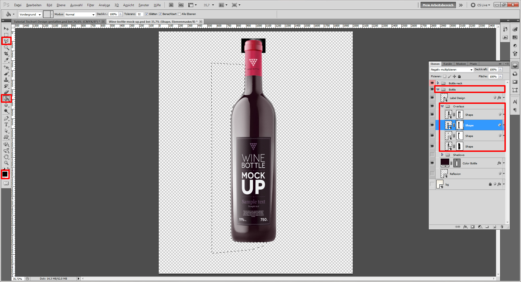Viewport: 521px width, 282px height.
Task: Select the Polygonal Lasso tool
Action: coord(6,41)
